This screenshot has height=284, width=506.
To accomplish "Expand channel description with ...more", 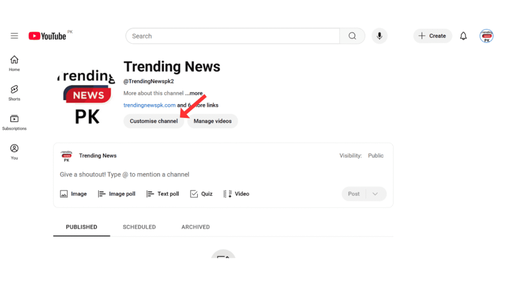I will [194, 93].
